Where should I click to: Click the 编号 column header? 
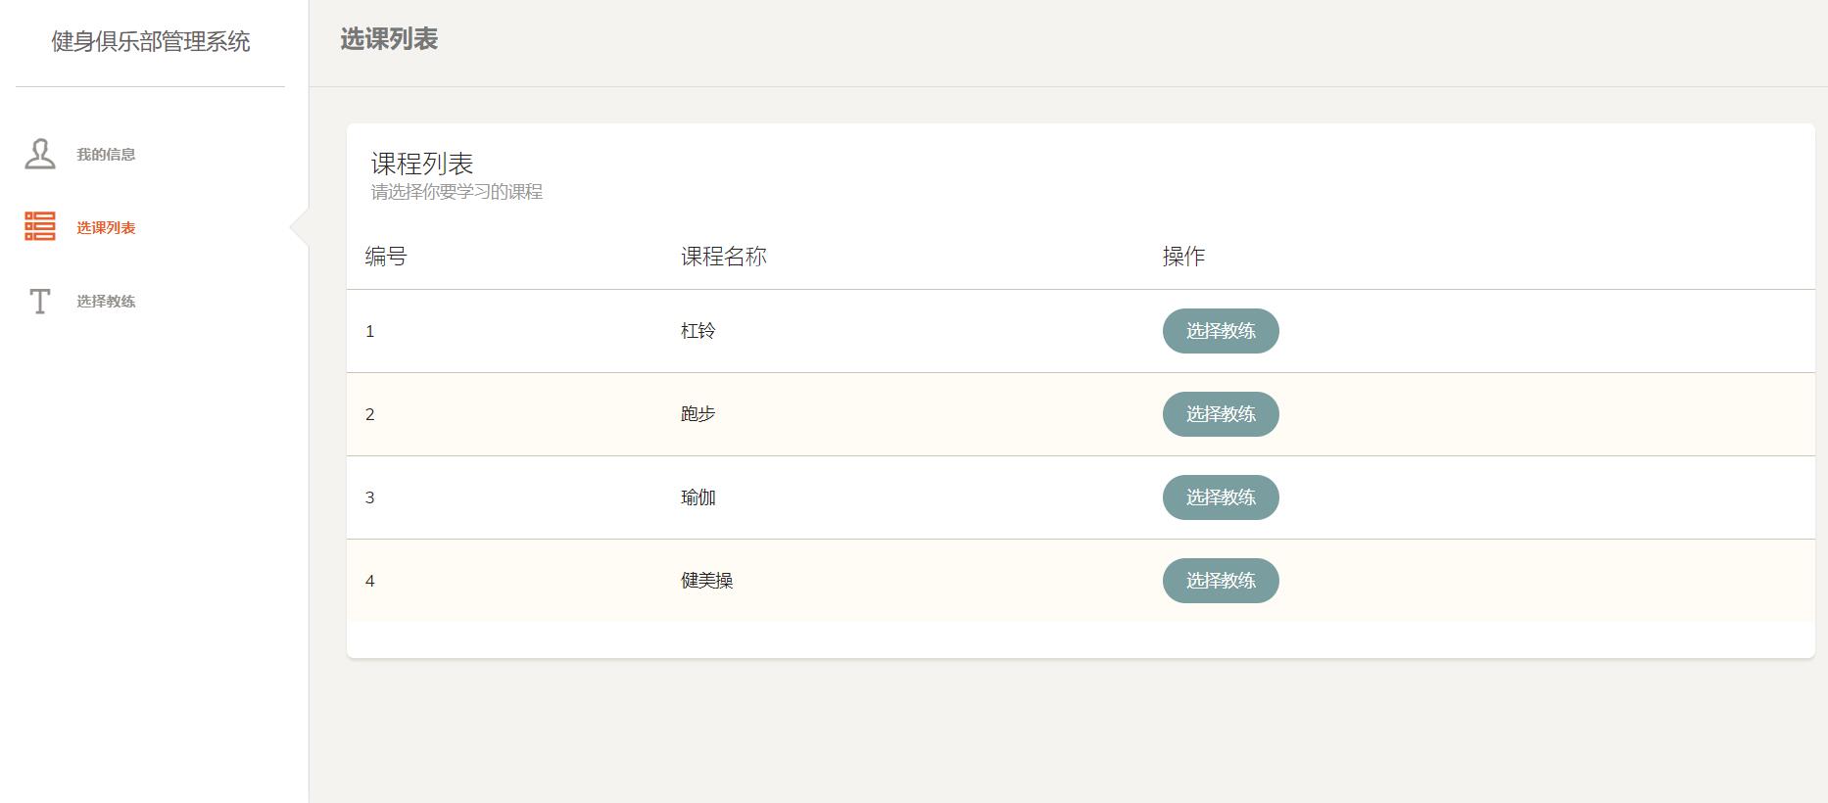(x=386, y=257)
